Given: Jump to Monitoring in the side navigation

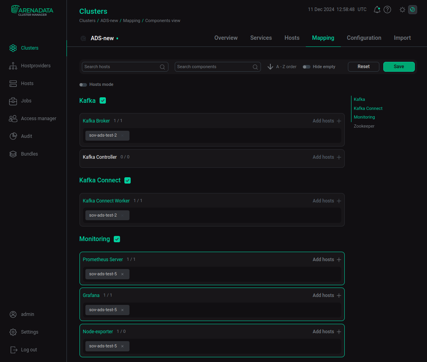Looking at the screenshot, I should coord(364,117).
